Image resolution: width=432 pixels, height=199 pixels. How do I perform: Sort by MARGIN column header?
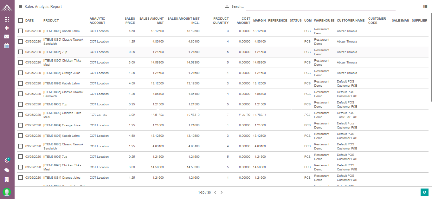tap(259, 21)
